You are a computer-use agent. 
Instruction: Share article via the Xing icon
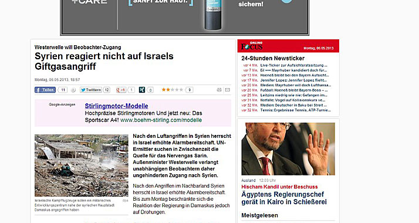click(142, 90)
